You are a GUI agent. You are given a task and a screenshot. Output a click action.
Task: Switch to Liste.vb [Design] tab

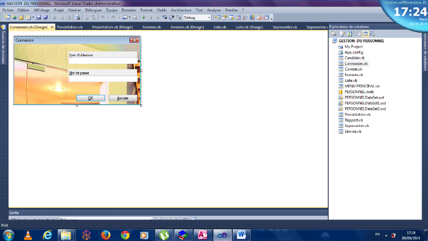pos(249,27)
